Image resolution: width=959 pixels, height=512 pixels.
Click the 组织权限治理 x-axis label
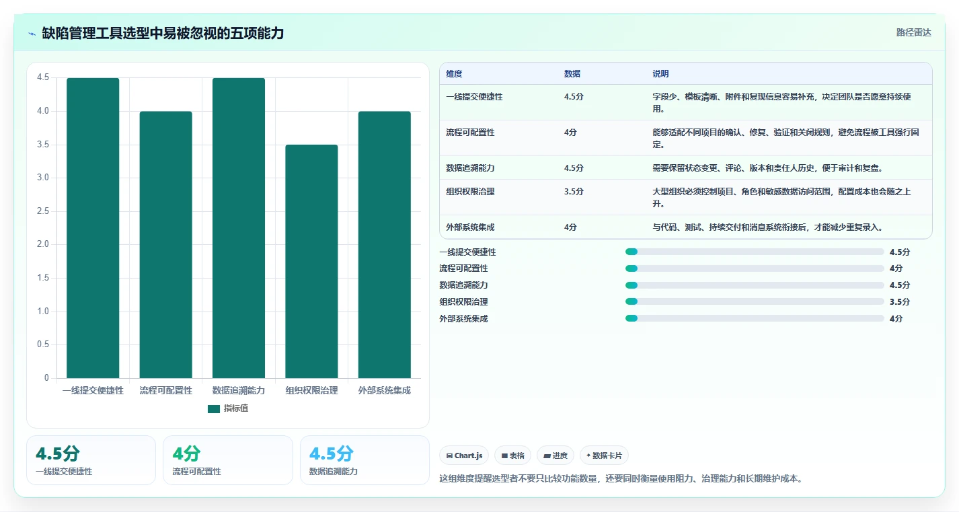pyautogui.click(x=311, y=390)
